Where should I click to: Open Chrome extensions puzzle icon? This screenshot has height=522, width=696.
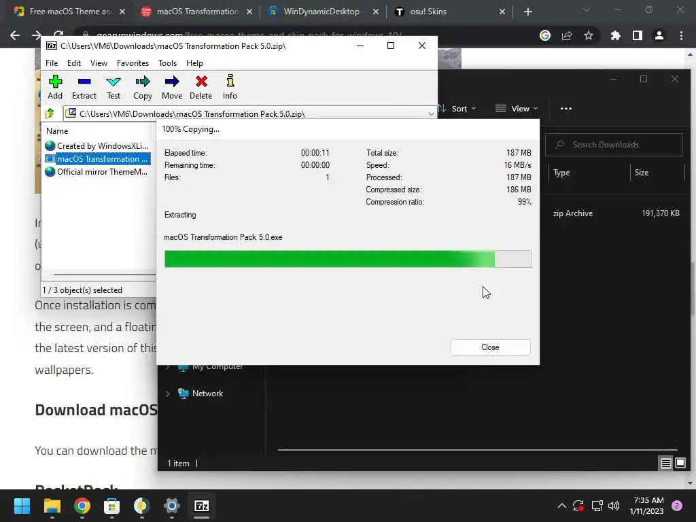click(x=616, y=35)
